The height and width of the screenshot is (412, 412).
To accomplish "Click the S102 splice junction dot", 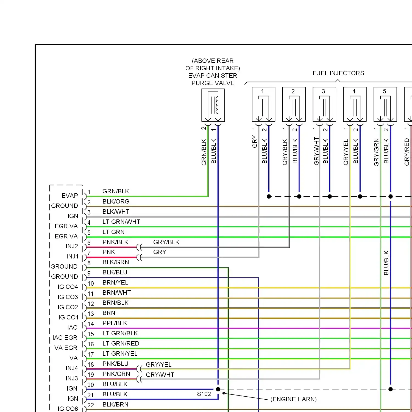I will pos(218,389).
